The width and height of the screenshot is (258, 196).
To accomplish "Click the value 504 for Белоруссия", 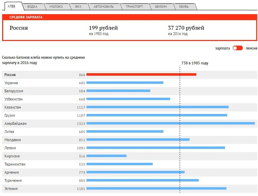I will pos(82,91).
